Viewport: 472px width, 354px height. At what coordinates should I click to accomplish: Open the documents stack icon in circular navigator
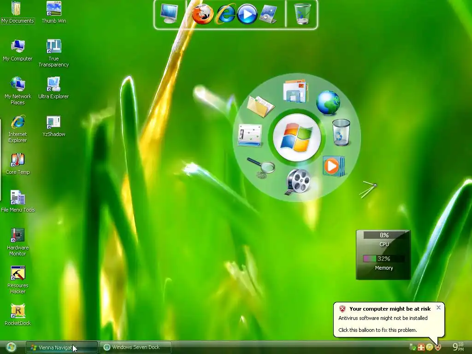(x=295, y=91)
